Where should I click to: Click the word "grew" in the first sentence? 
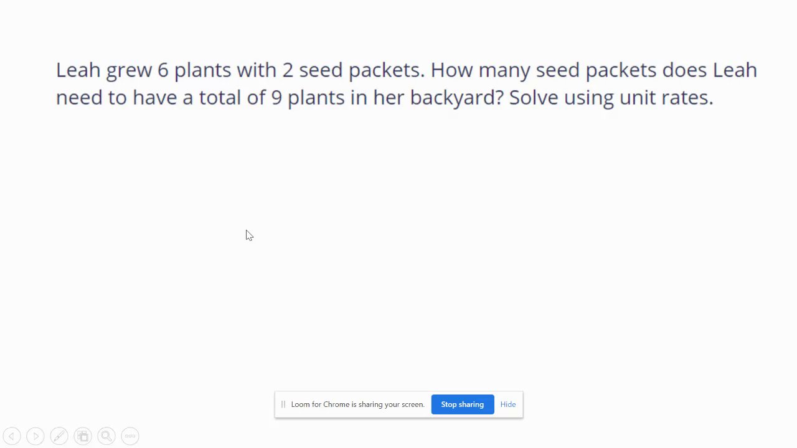click(x=129, y=70)
